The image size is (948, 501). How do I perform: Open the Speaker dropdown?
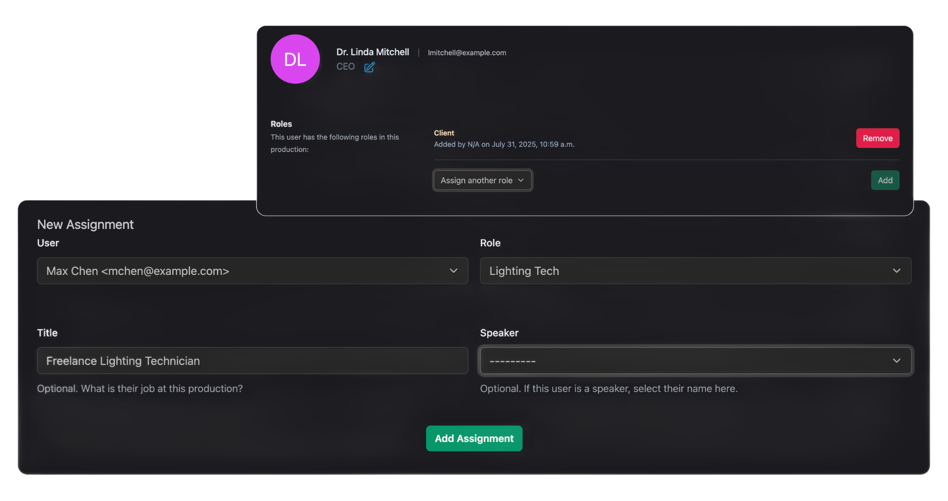pyautogui.click(x=695, y=361)
